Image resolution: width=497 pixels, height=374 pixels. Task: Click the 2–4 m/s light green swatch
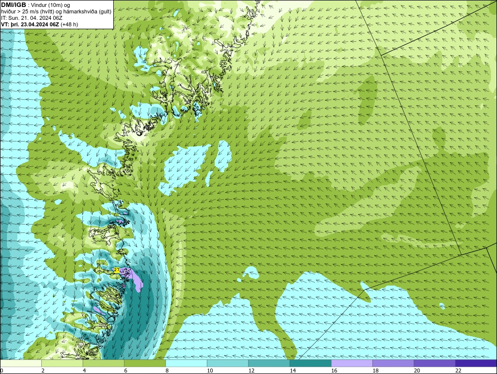(x=62, y=363)
